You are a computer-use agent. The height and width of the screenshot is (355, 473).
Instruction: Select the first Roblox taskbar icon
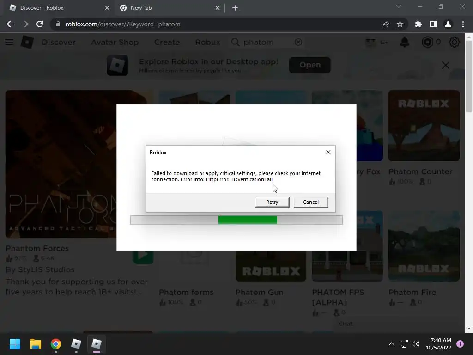click(x=76, y=344)
